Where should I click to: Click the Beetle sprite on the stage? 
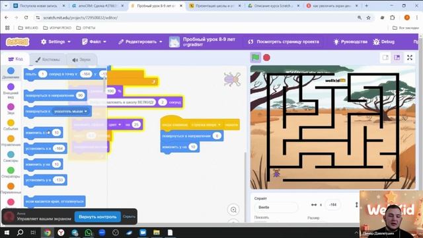coord(276,173)
